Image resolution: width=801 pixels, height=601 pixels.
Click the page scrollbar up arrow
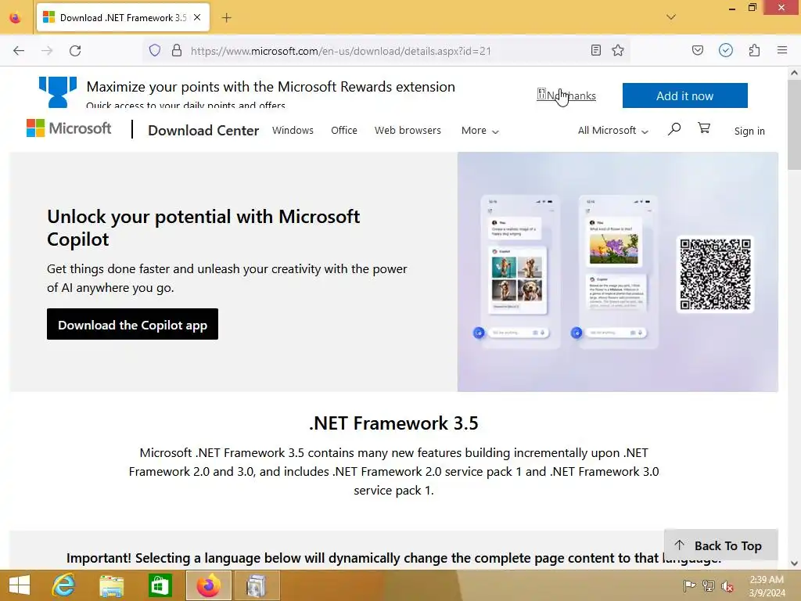pos(794,73)
